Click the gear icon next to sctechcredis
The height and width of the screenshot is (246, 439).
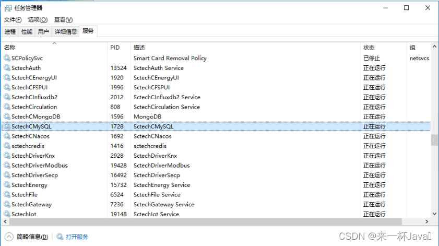point(7,146)
